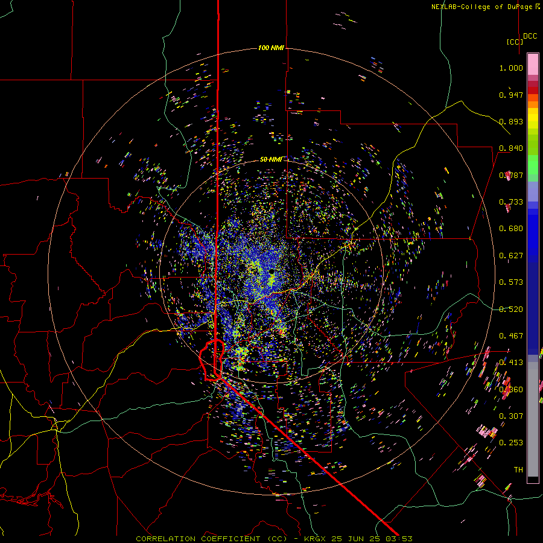Click the 0.573 scale value
The image size is (543, 543).
coord(511,282)
